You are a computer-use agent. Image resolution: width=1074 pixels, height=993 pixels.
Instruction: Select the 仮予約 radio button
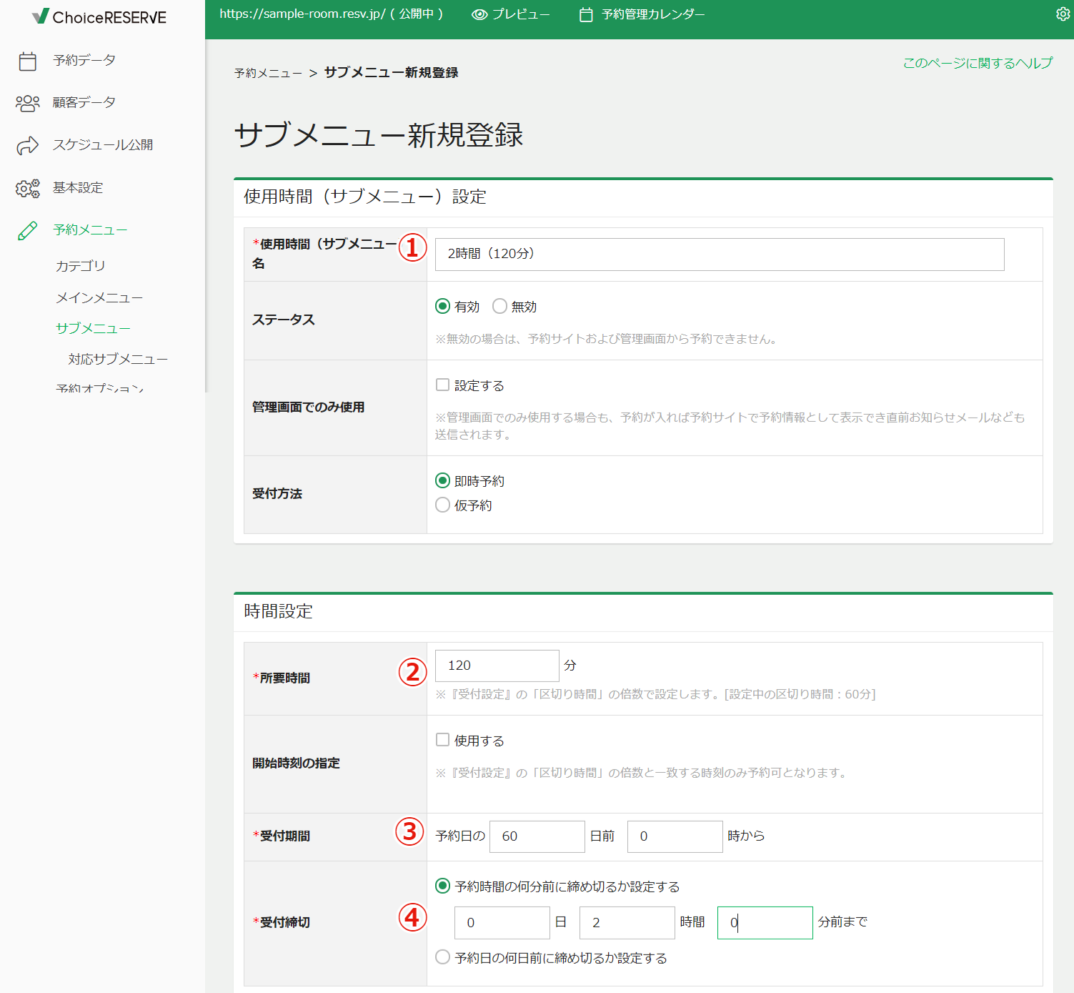pyautogui.click(x=443, y=505)
